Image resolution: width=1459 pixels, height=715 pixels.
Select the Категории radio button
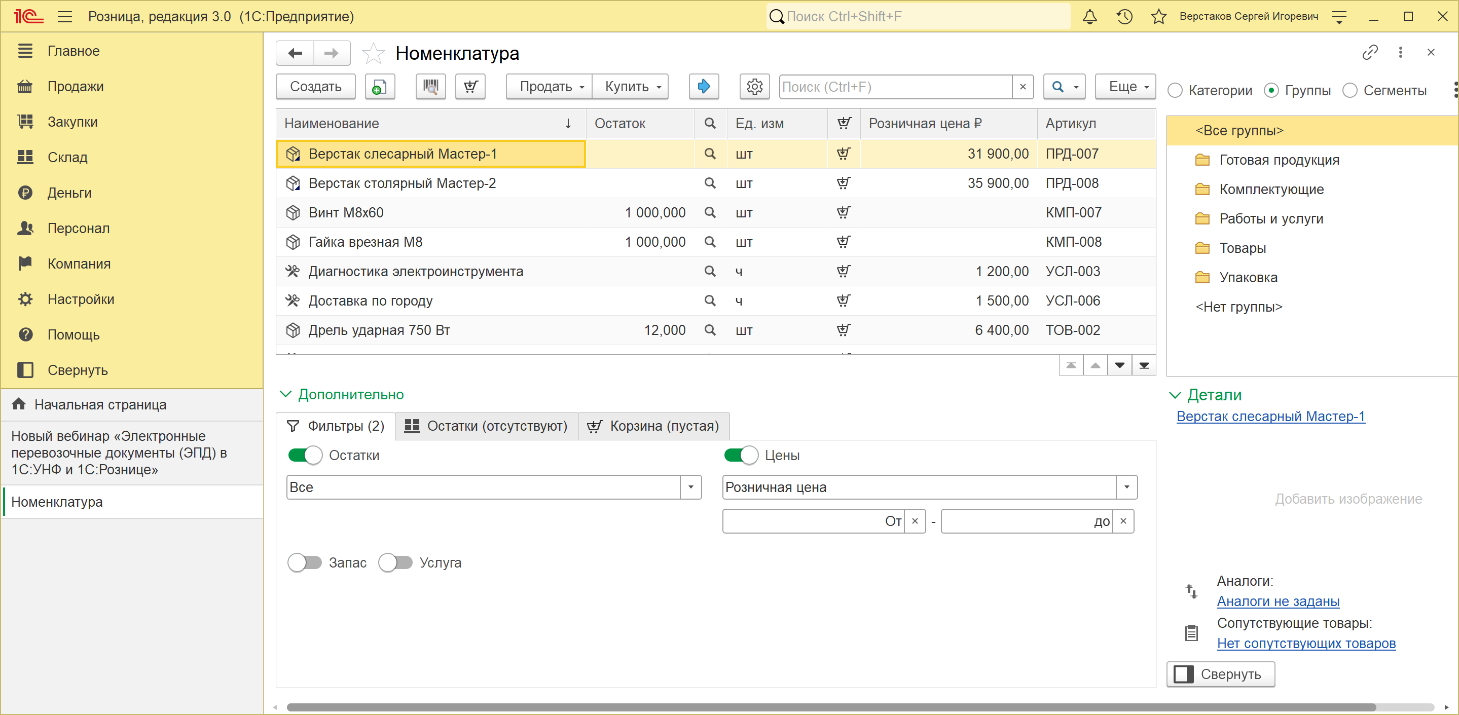pyautogui.click(x=1175, y=91)
